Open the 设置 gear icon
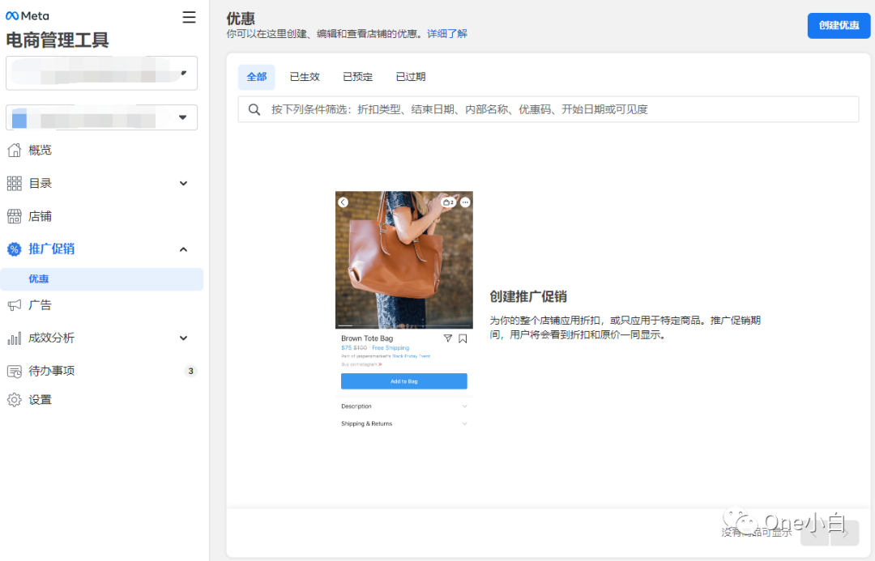875x561 pixels. pyautogui.click(x=15, y=399)
